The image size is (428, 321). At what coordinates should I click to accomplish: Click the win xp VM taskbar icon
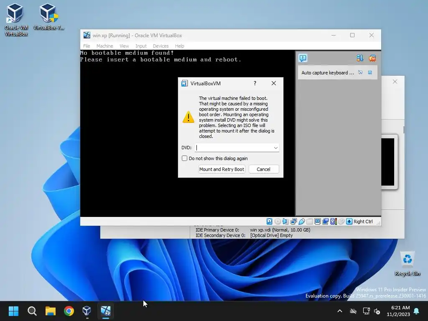click(106, 311)
